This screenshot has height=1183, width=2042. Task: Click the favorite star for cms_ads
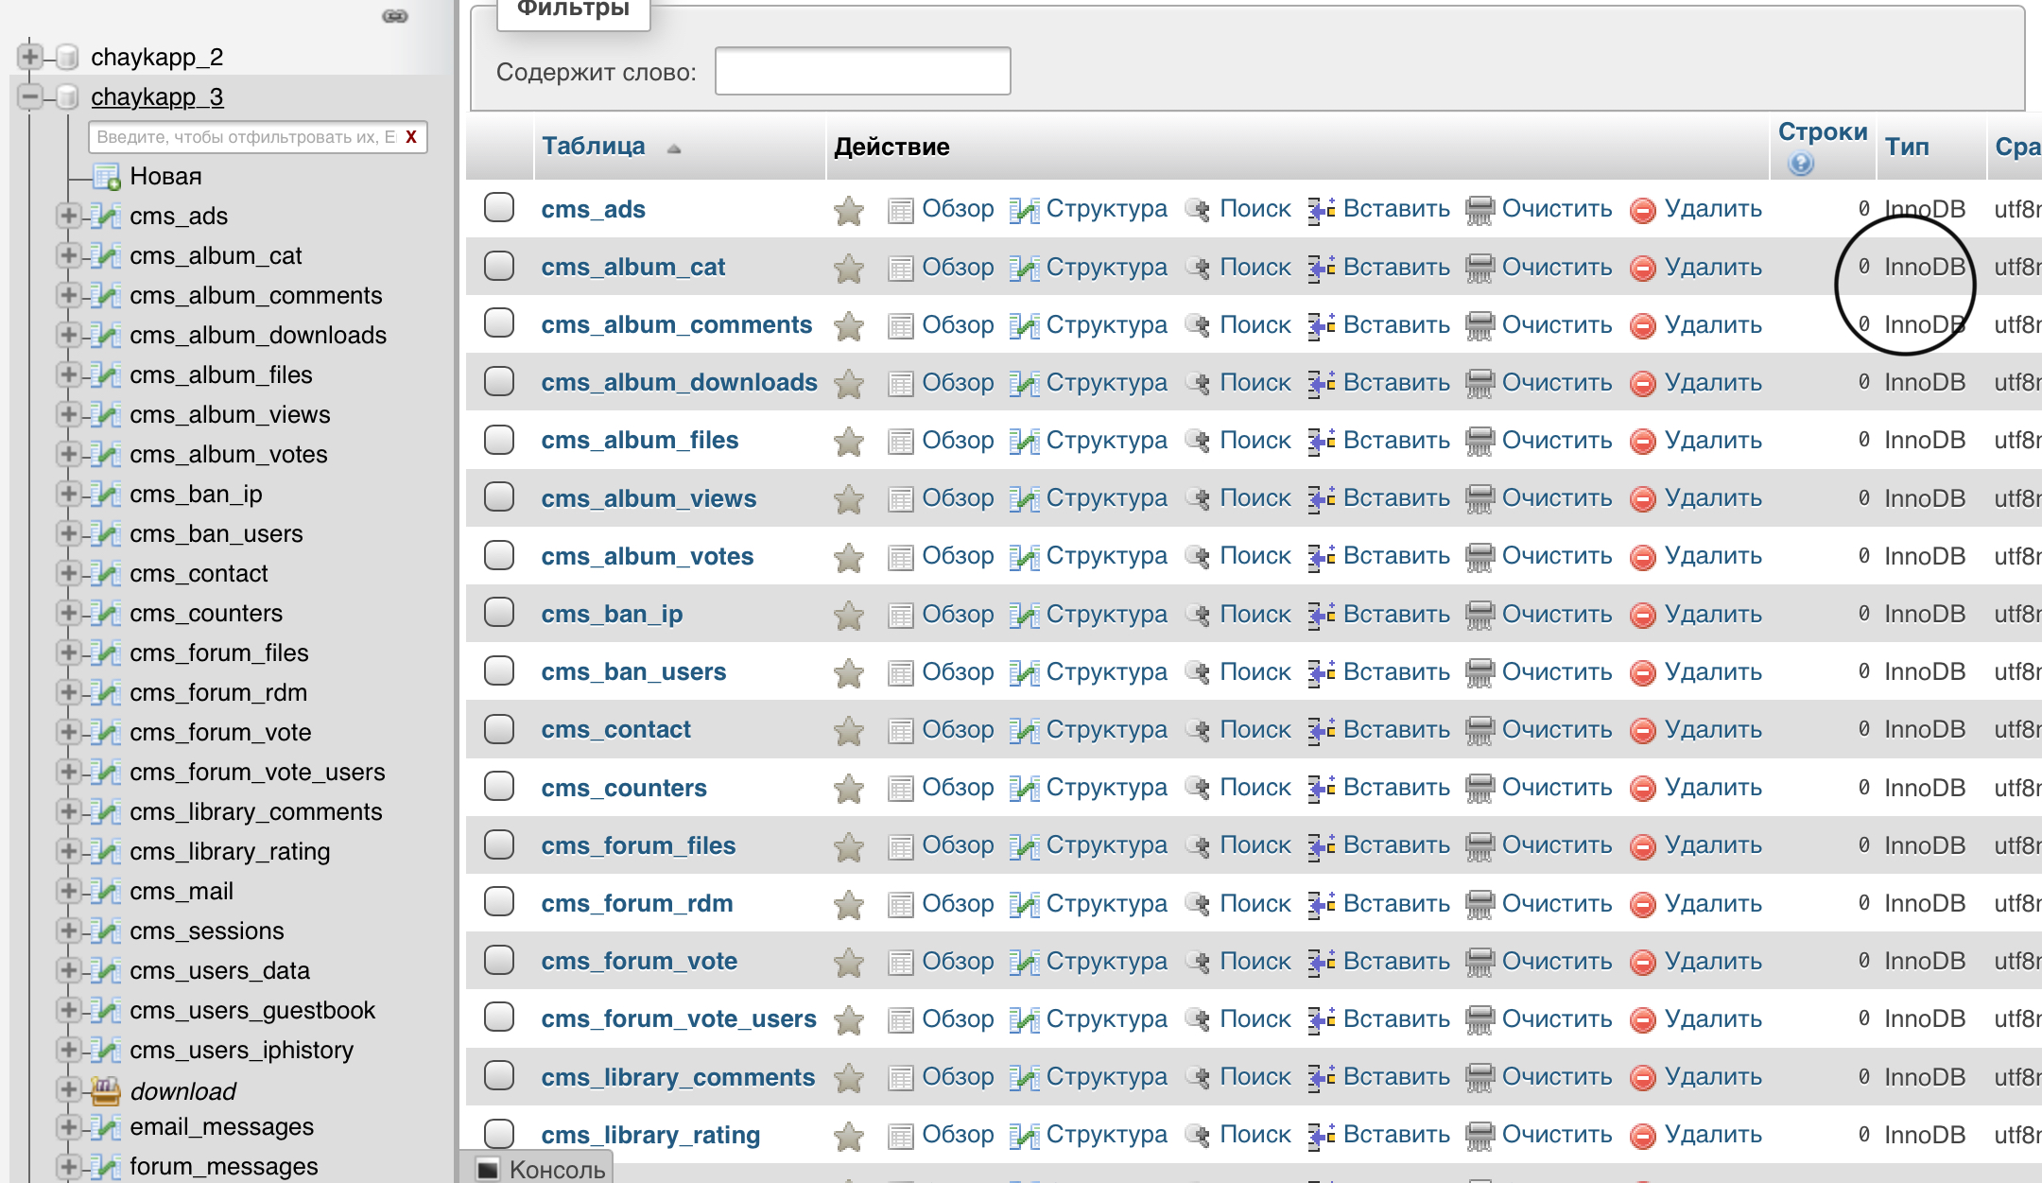click(x=849, y=211)
